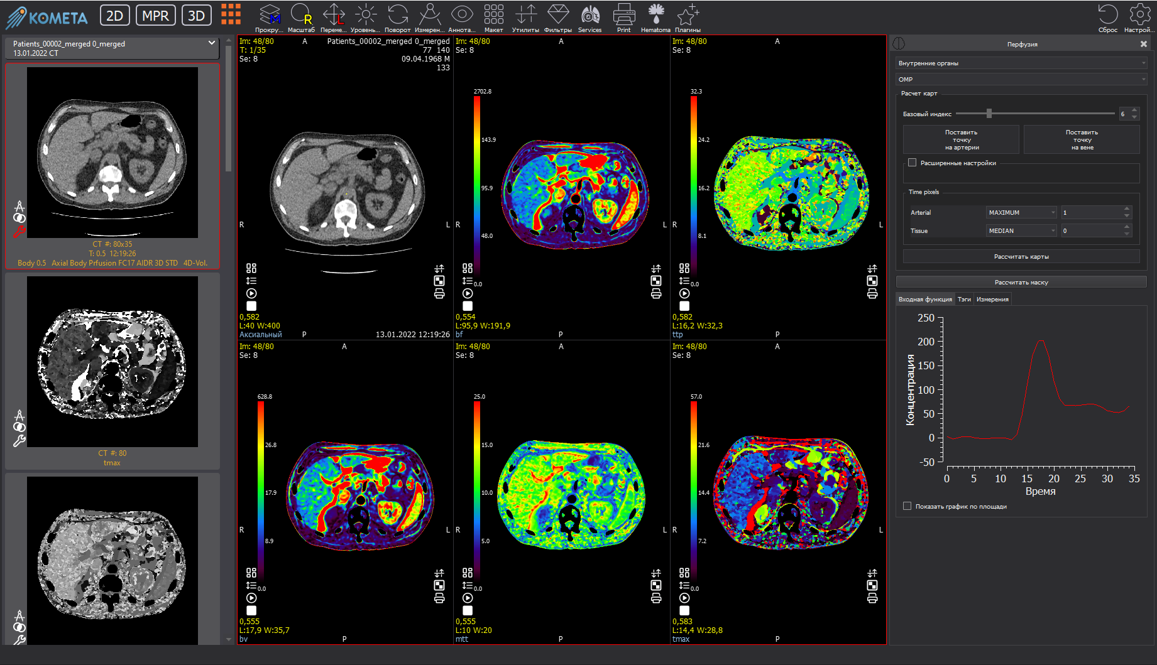Open the Плагины plugins menu
1157x665 pixels.
[x=688, y=18]
